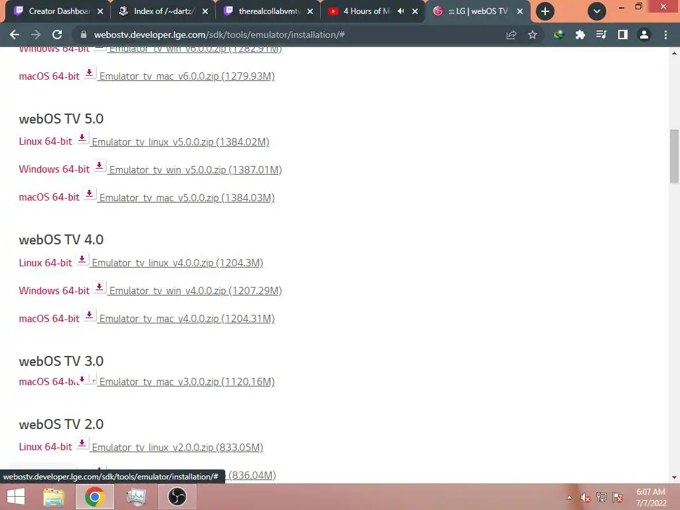Open media controls in toolbar
This screenshot has height=510, width=680.
[x=601, y=35]
